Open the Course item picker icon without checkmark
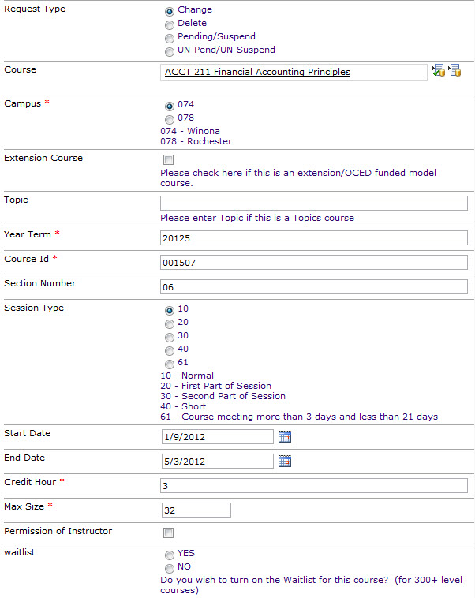 coord(454,70)
